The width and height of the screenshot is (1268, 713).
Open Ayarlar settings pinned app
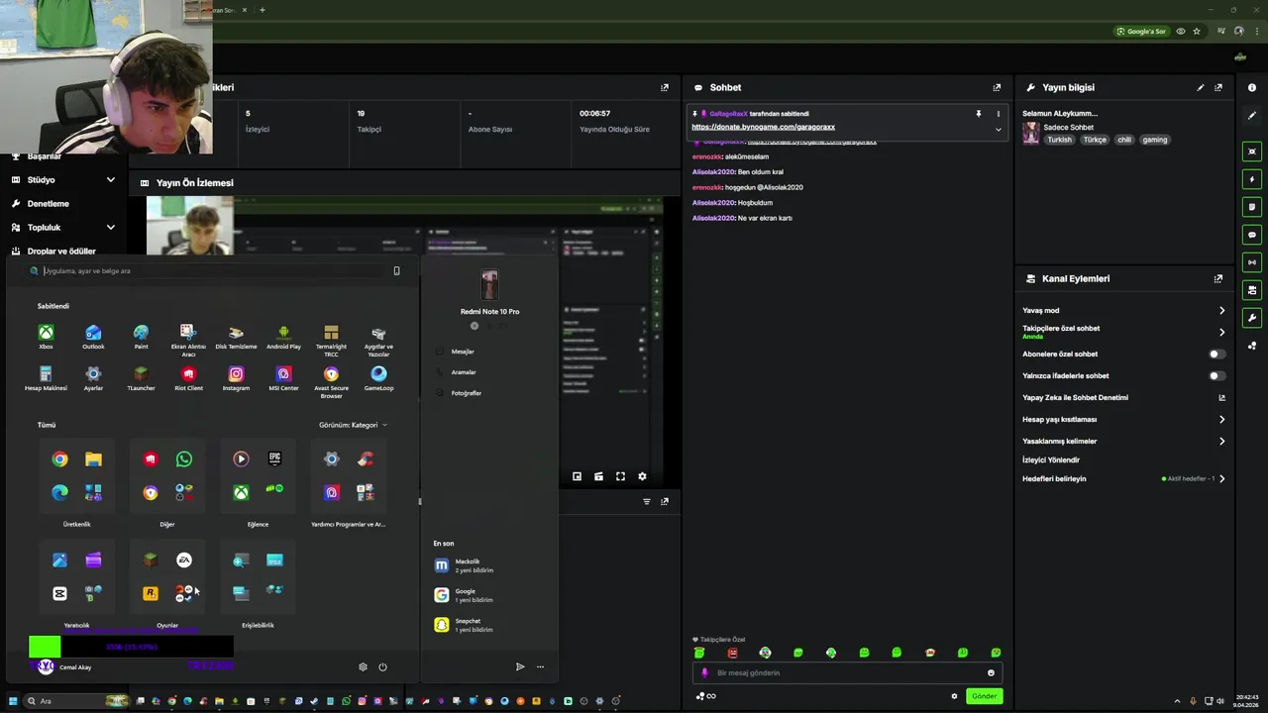93,378
